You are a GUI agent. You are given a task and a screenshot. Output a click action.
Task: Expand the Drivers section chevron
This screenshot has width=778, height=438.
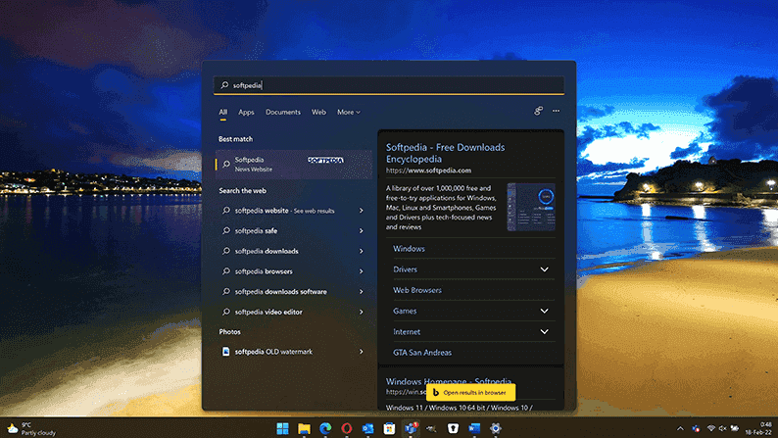tap(544, 269)
